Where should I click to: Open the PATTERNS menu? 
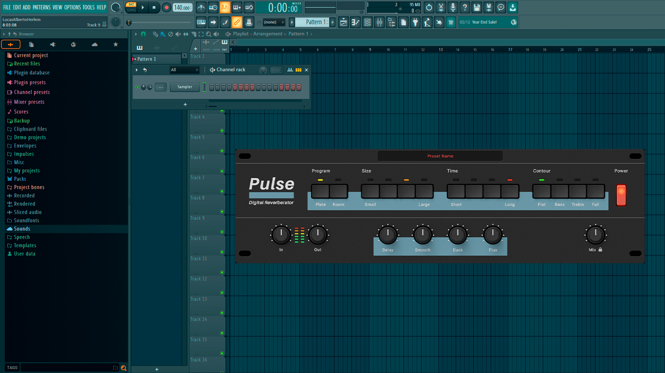41,7
